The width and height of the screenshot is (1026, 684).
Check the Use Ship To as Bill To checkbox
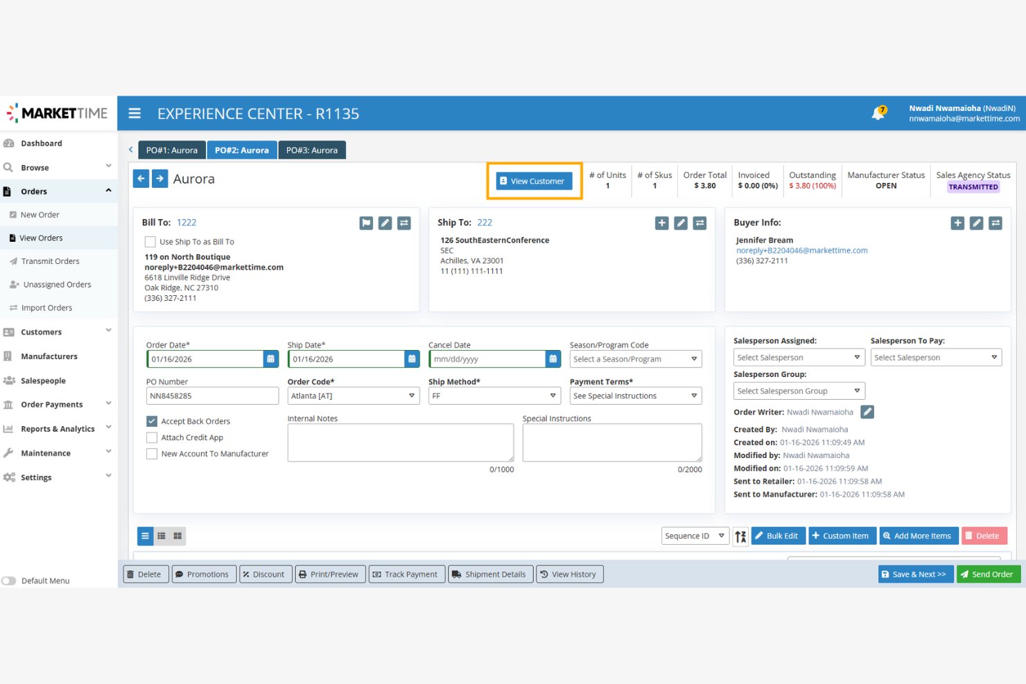pyautogui.click(x=150, y=241)
